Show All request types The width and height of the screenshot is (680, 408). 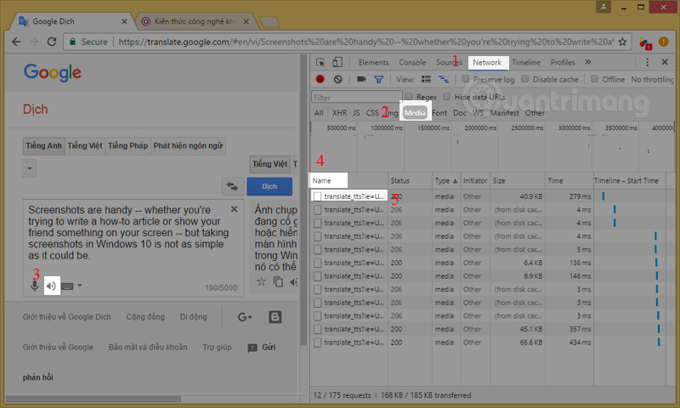(x=319, y=113)
